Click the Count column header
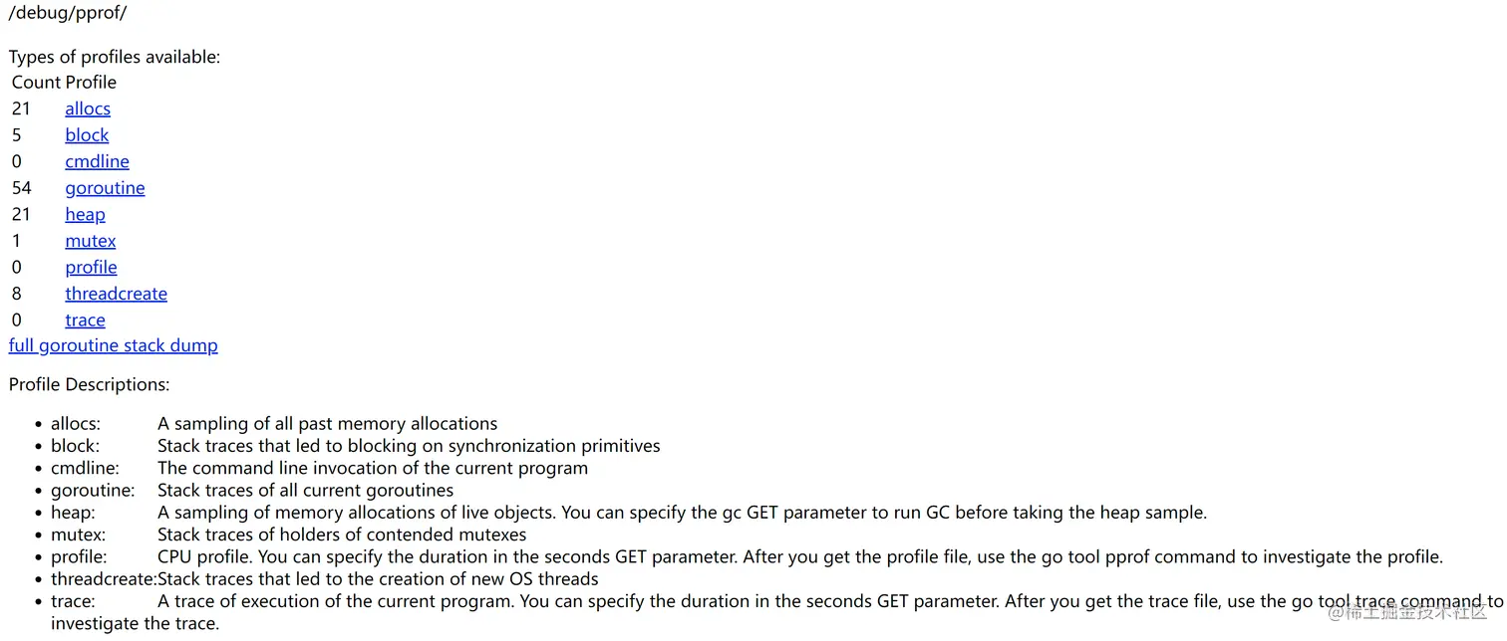The height and width of the screenshot is (641, 1507). (36, 83)
